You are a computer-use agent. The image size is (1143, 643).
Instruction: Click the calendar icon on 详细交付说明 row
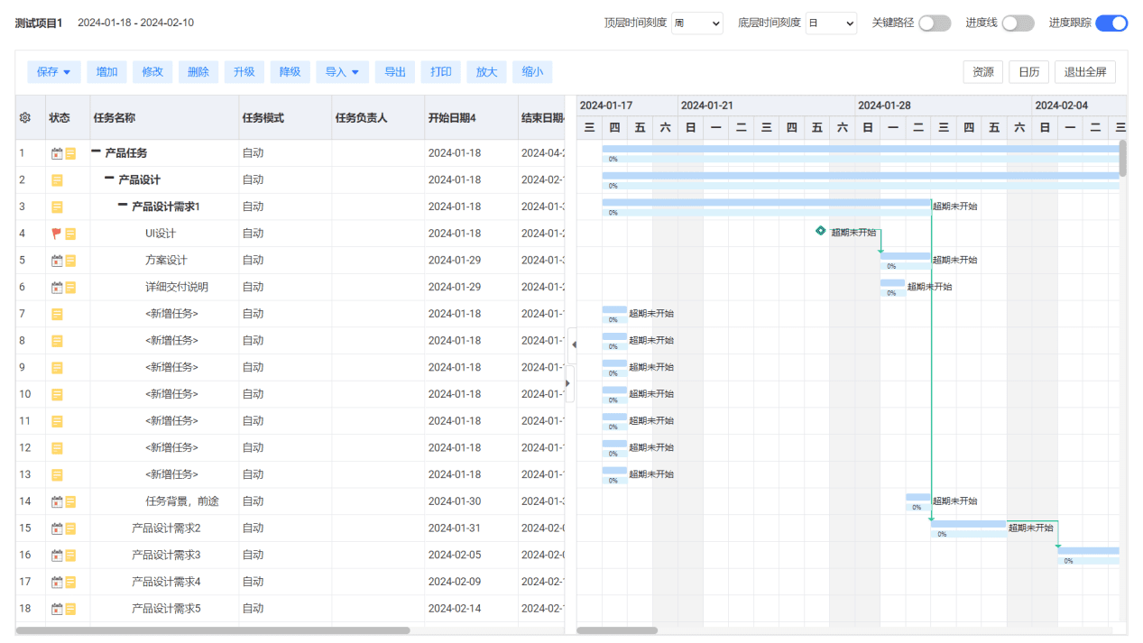(x=57, y=288)
